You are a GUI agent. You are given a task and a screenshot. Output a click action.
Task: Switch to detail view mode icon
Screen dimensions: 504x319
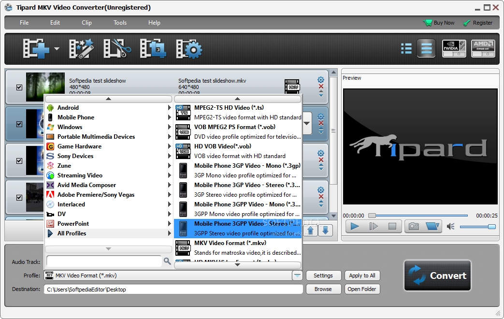(x=426, y=48)
